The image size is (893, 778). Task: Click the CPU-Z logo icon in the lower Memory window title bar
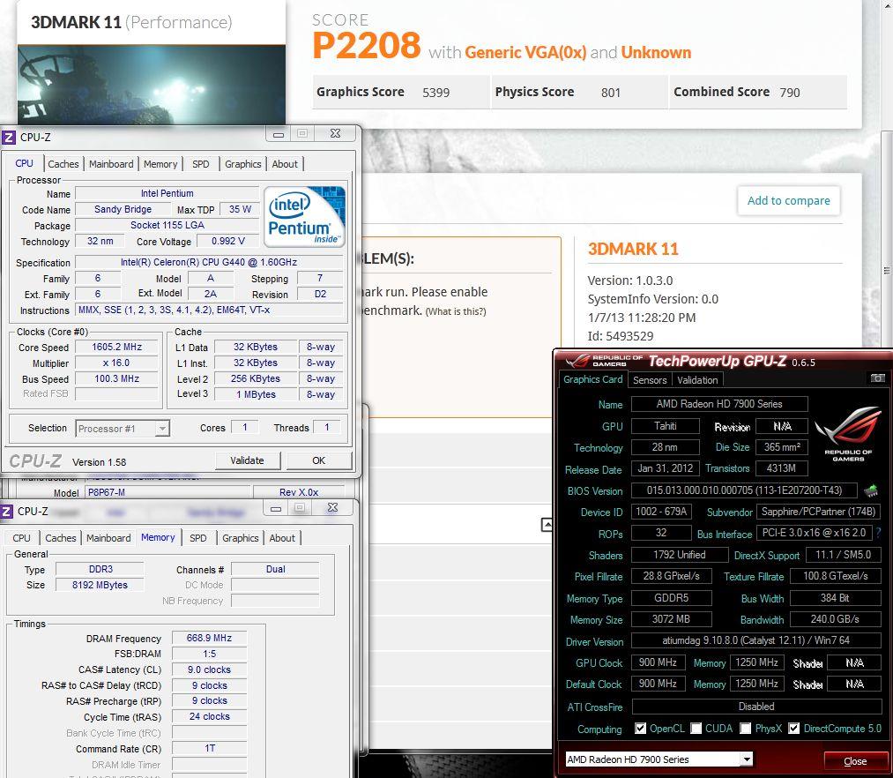click(x=6, y=512)
